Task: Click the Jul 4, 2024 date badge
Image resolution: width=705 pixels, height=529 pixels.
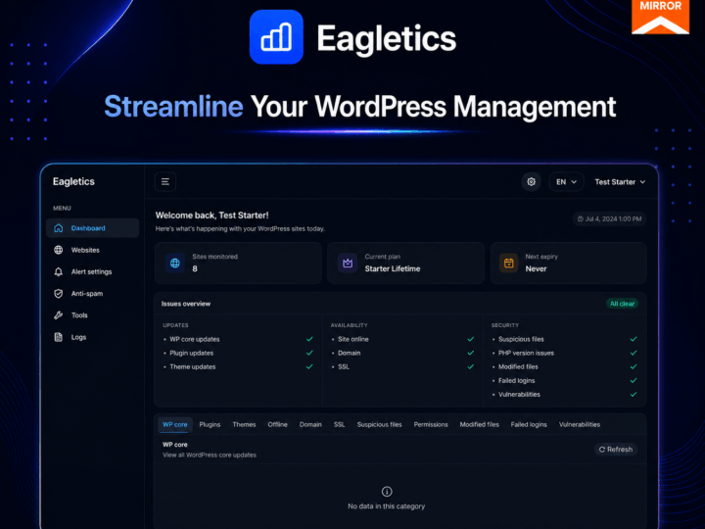Action: (x=610, y=219)
